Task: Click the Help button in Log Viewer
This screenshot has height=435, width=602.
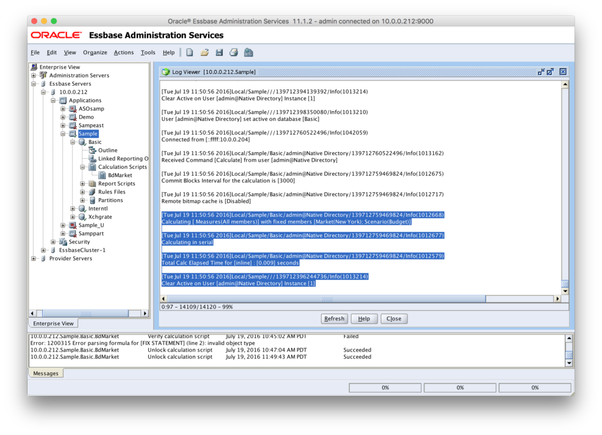Action: (x=364, y=319)
